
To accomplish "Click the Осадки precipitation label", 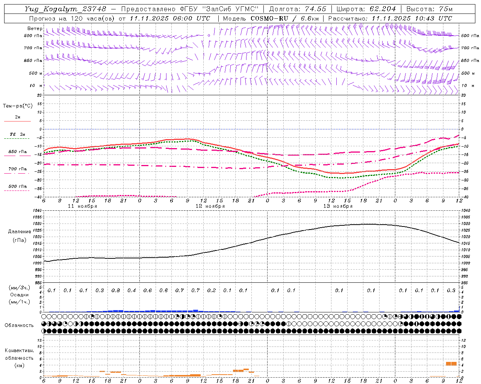I will click(19, 295).
